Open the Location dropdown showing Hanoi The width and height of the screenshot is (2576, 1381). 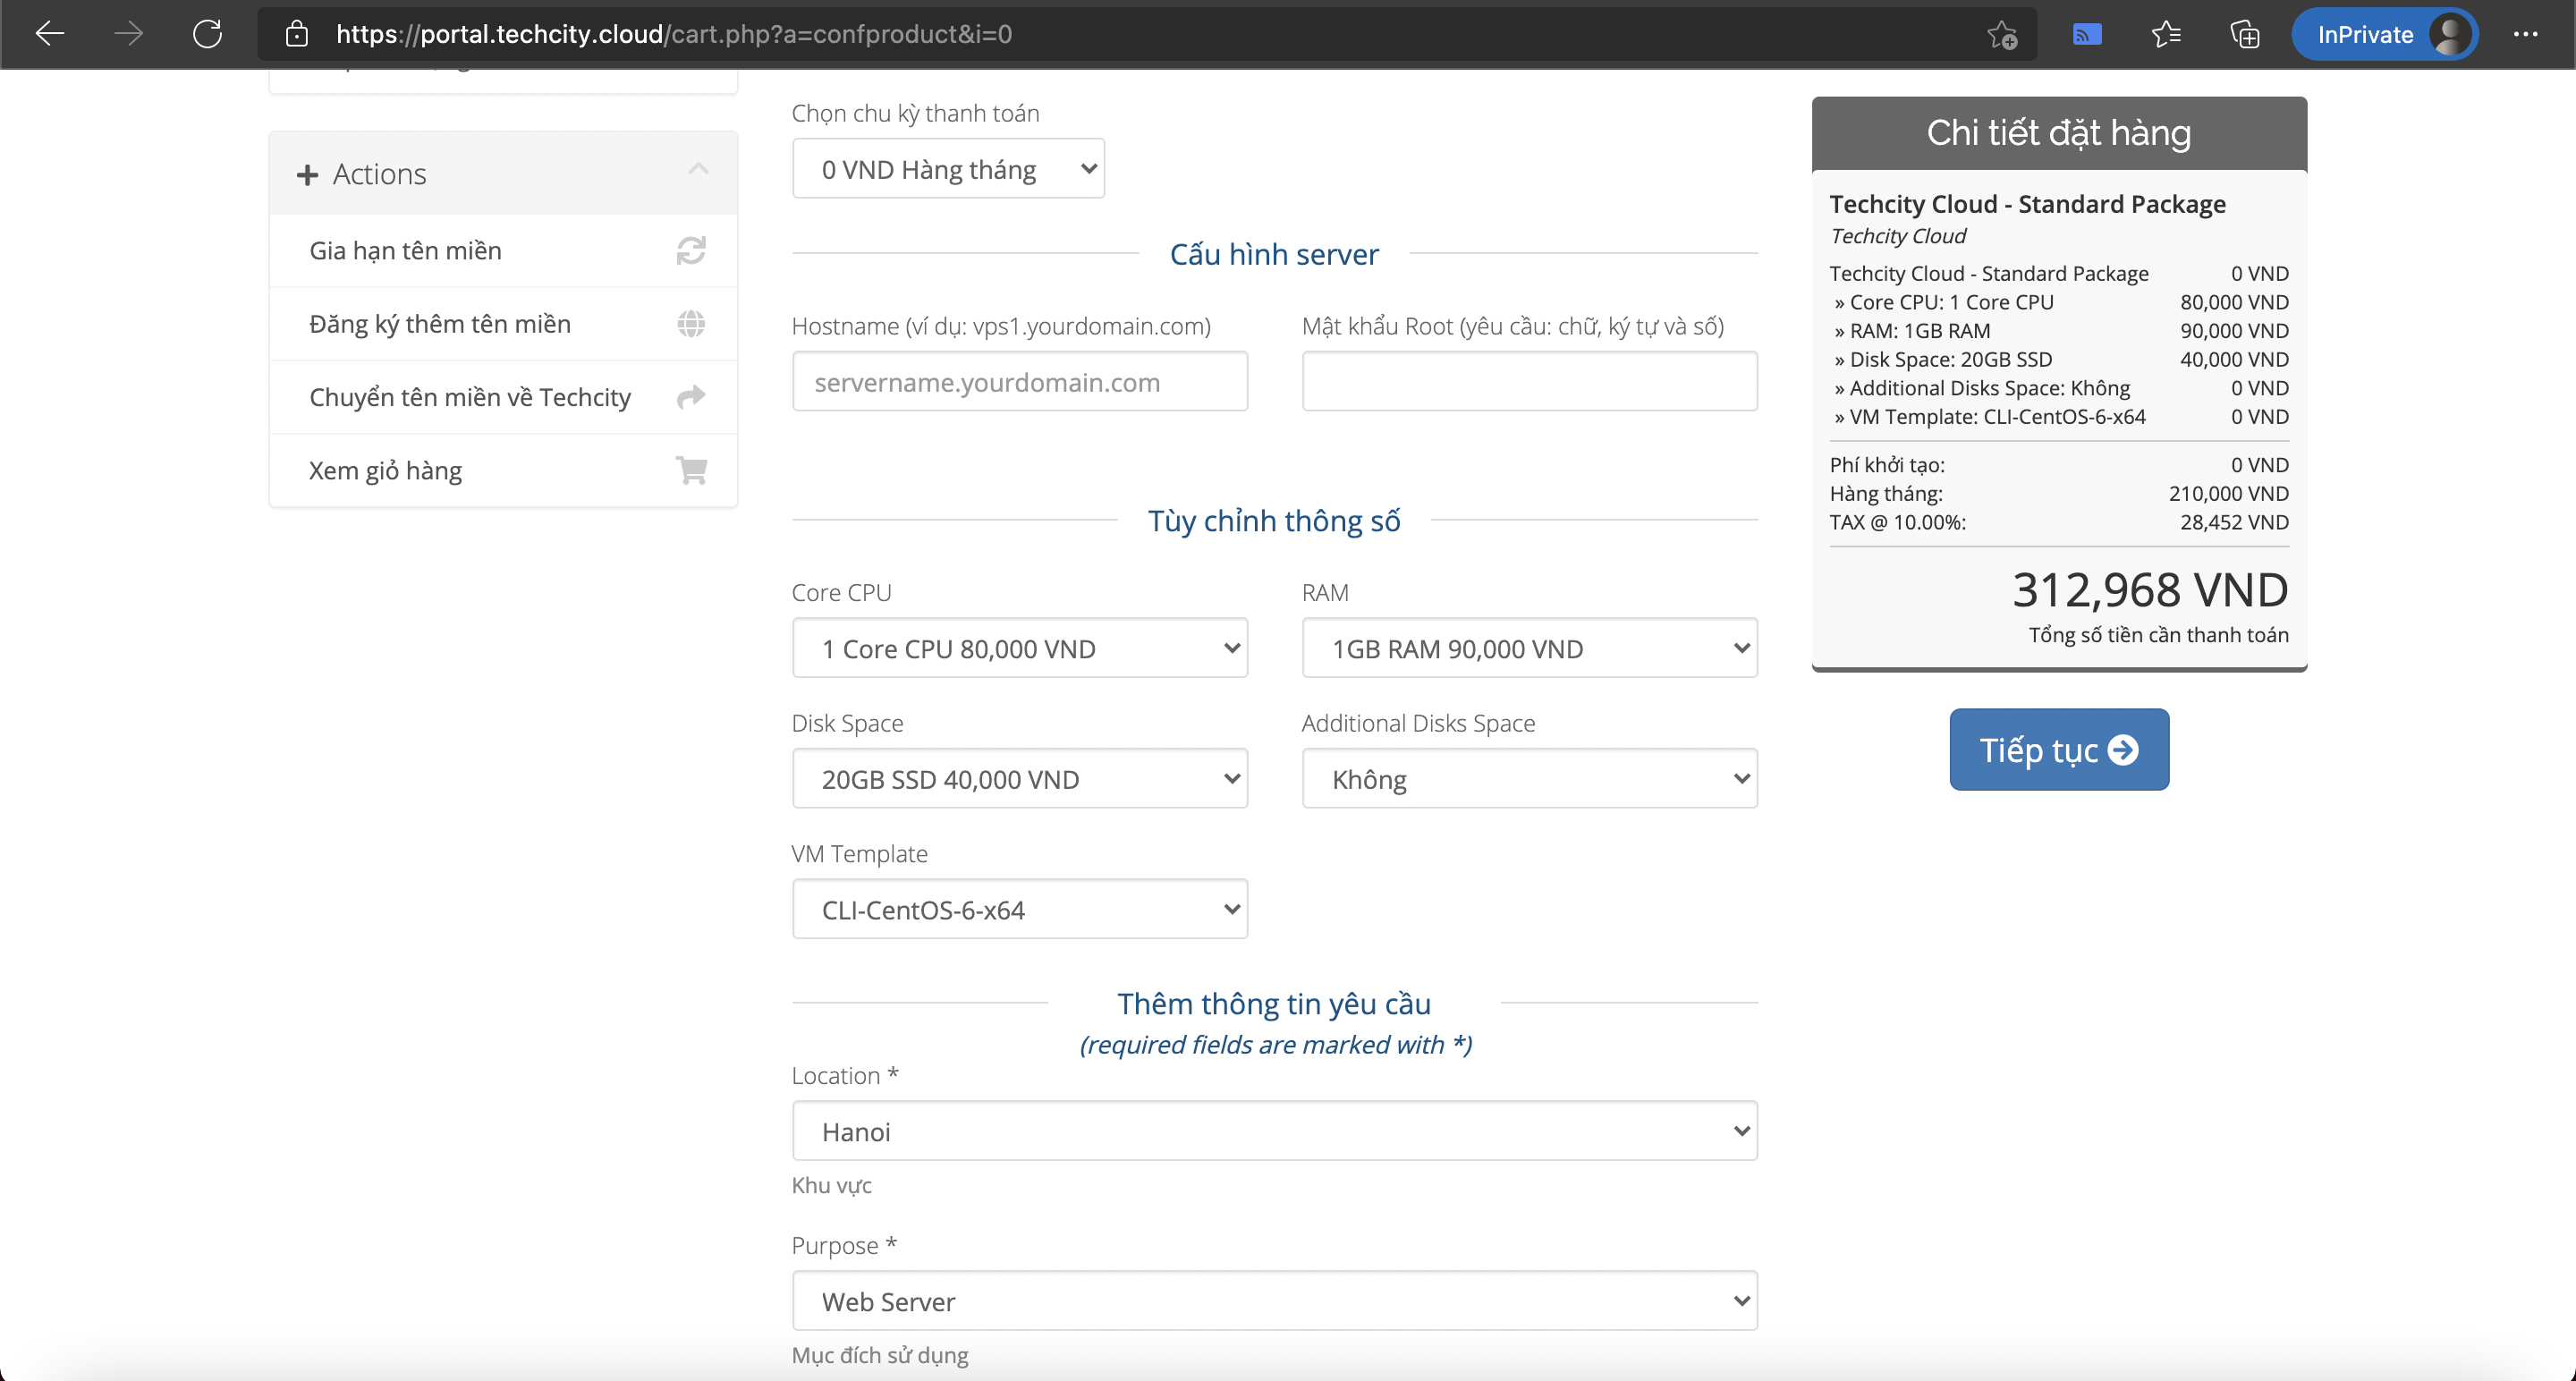point(1274,1131)
